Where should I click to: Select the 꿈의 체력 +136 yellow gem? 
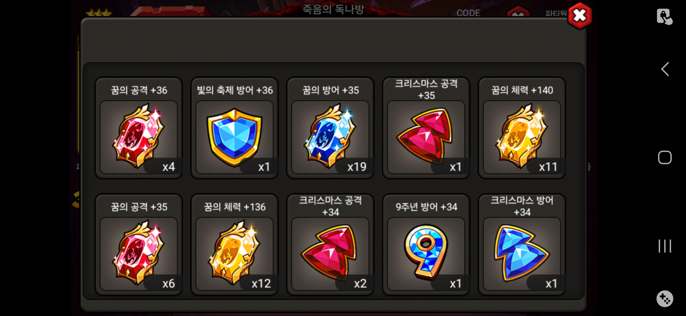[x=235, y=253]
